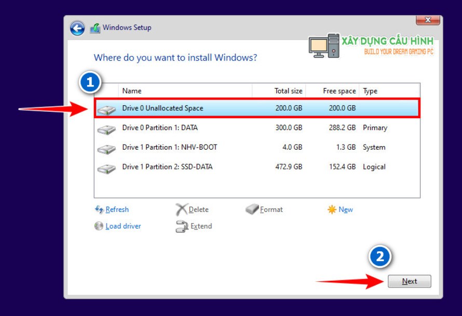
Task: Click the 288.2 GB free space cell
Action: (342, 127)
